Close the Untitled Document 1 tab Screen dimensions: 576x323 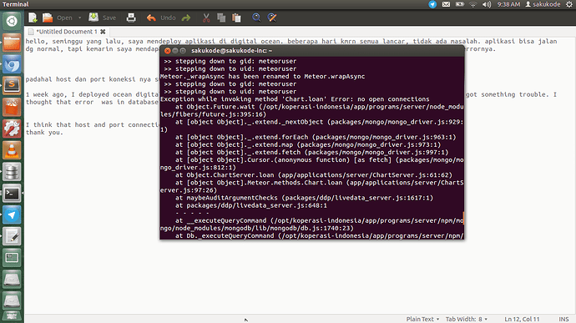103,32
